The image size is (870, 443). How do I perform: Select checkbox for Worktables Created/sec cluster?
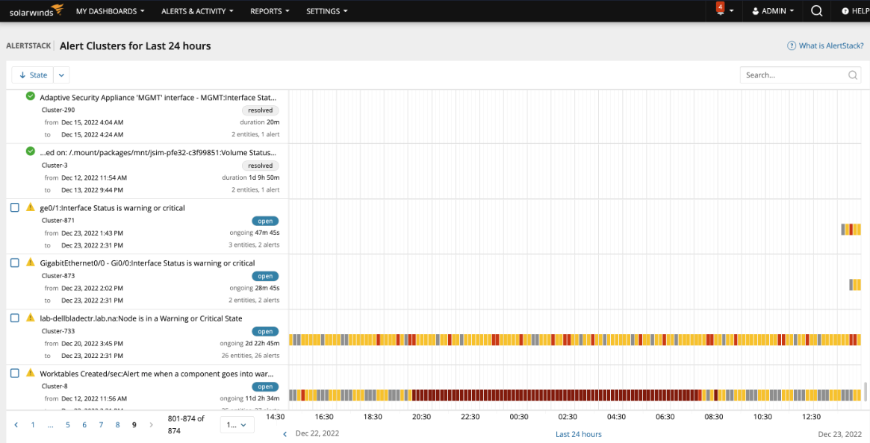[x=15, y=373]
